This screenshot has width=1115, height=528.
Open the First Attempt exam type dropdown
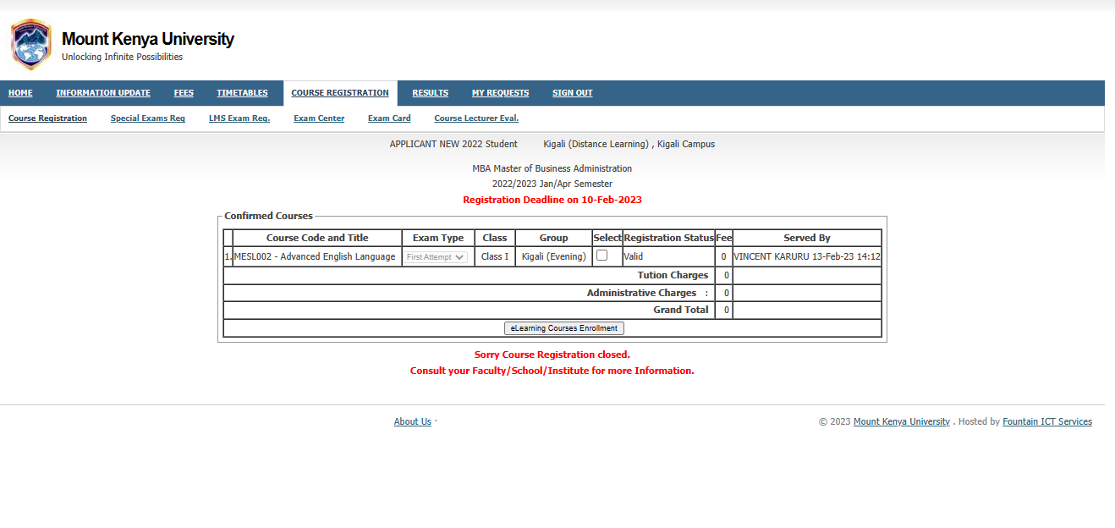tap(436, 257)
